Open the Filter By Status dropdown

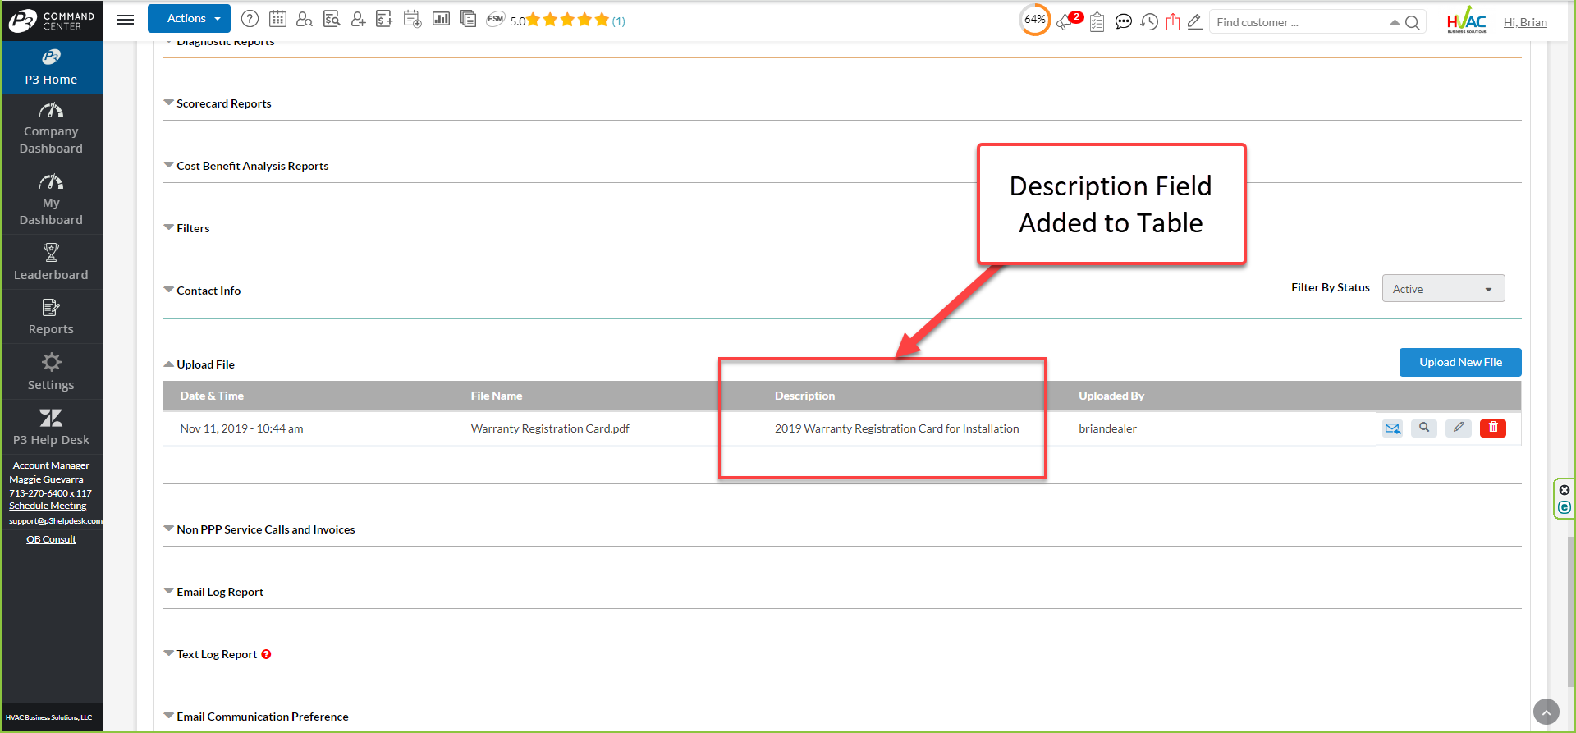(x=1442, y=289)
